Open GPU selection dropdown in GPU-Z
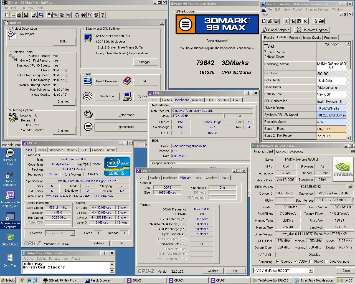This screenshot has width=355, height=284. (x=311, y=270)
